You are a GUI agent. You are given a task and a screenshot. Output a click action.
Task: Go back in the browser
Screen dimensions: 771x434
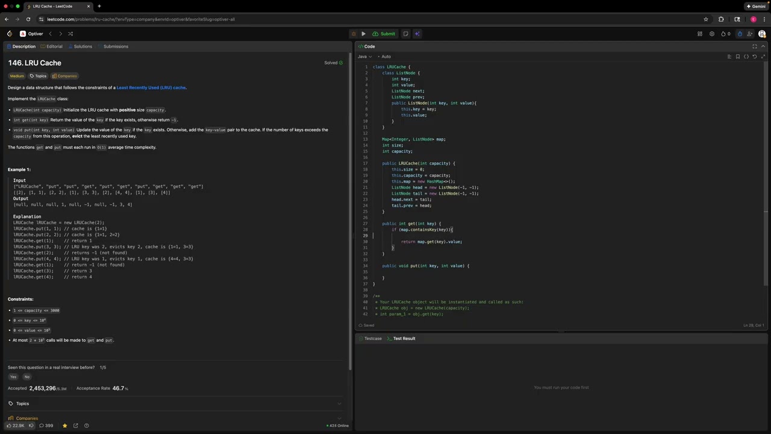[x=7, y=19]
